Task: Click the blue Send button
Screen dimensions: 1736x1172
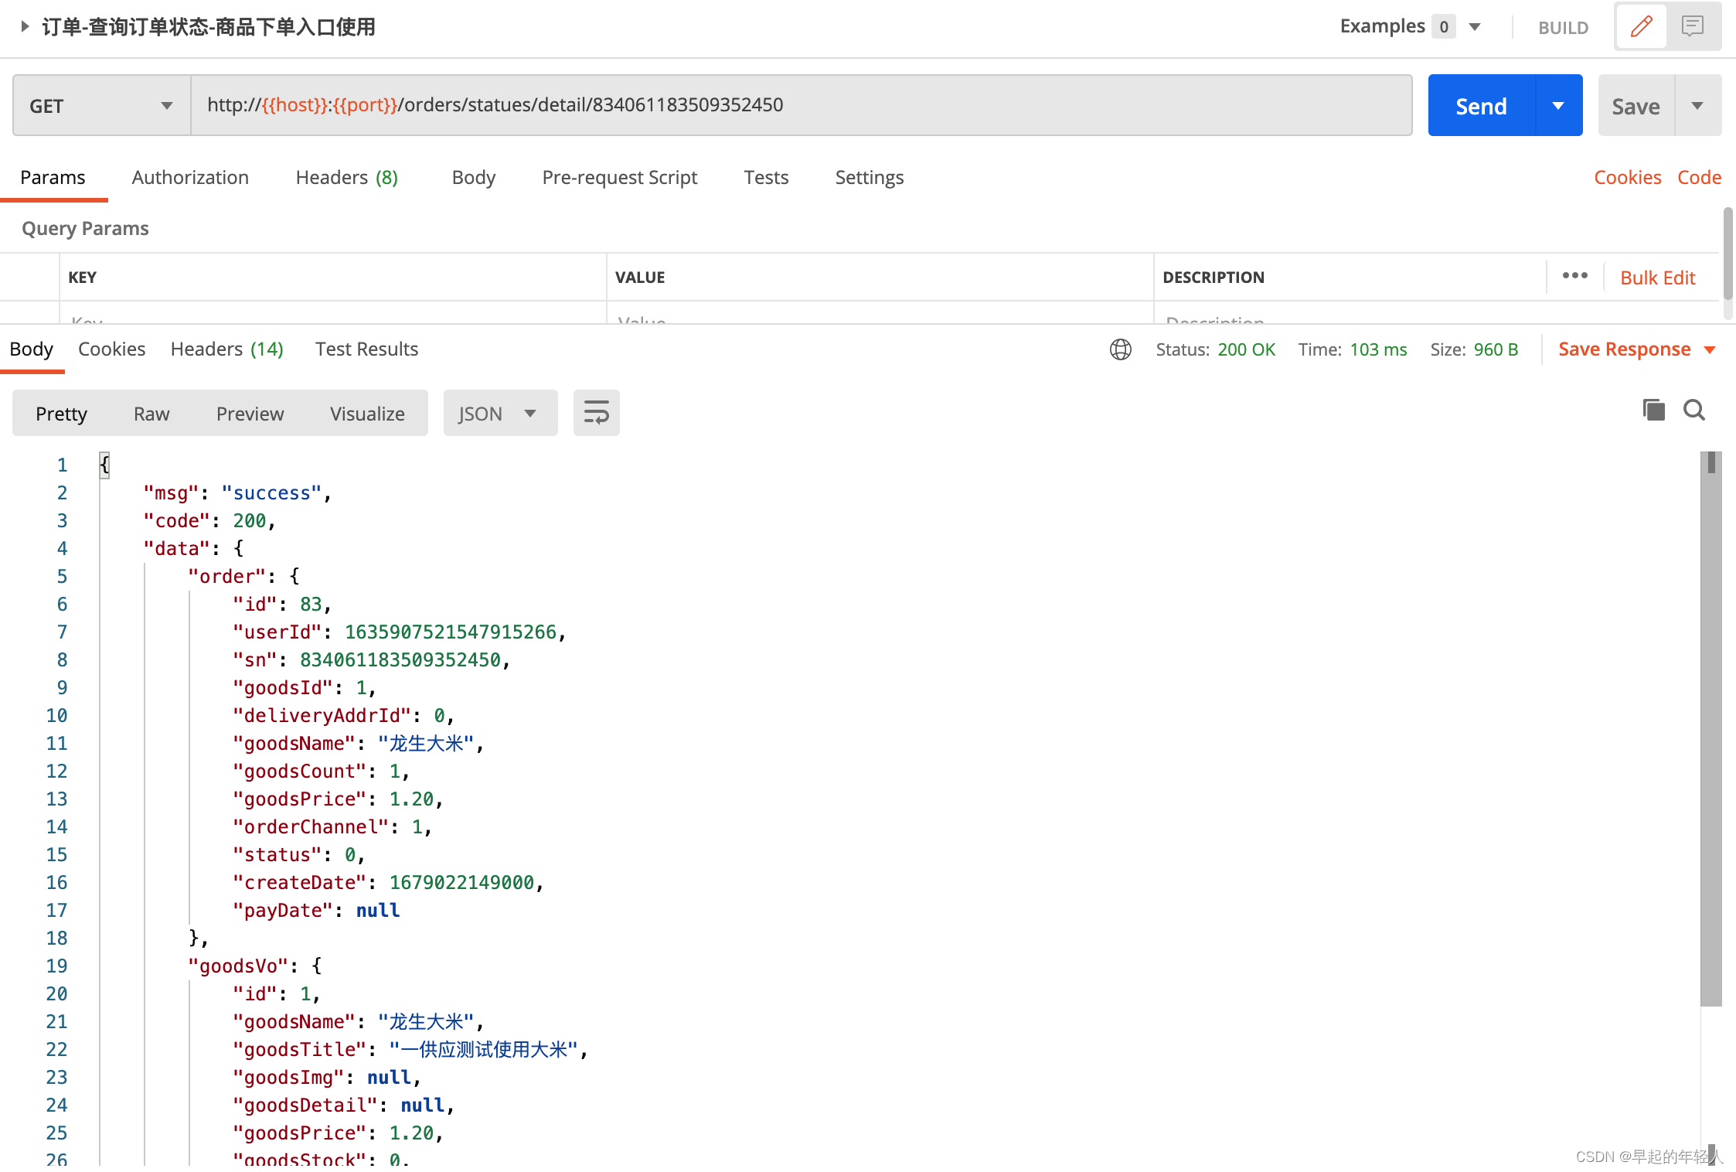Action: pyautogui.click(x=1481, y=106)
